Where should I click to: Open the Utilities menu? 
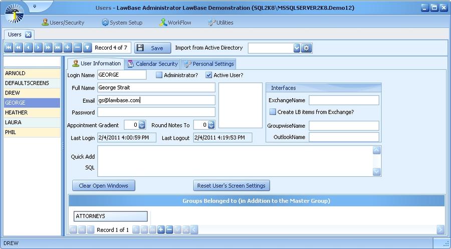(220, 23)
